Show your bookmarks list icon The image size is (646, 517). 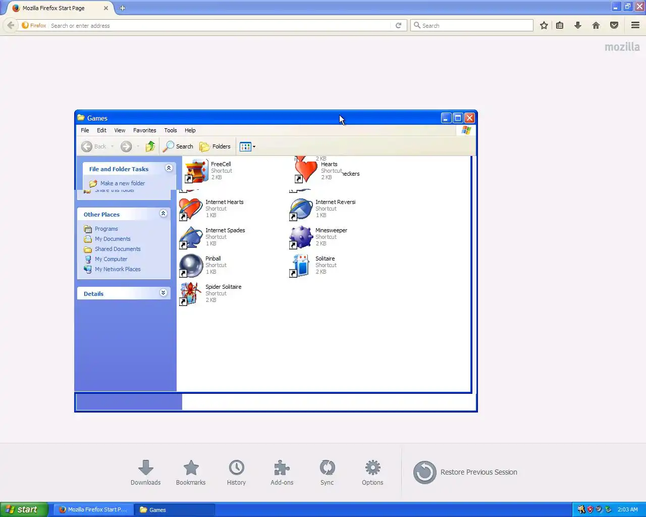click(x=560, y=25)
